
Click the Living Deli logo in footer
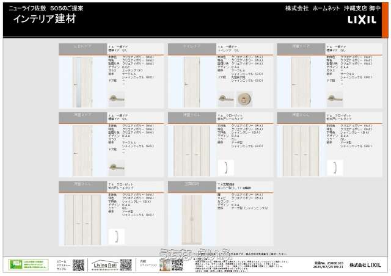104,264
